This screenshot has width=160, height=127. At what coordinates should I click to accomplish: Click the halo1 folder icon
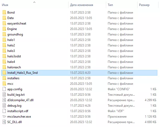tap(4, 40)
